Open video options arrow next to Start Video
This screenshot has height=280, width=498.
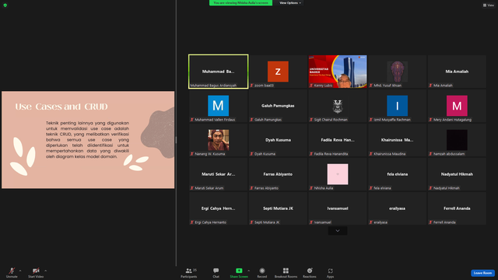(45, 271)
